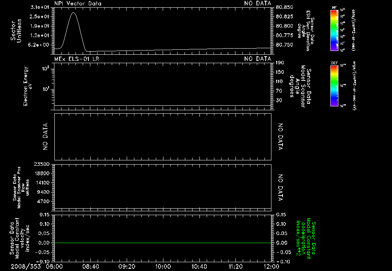The width and height of the screenshot is (392, 271).
Task: Click the '2008/353' date label
Action: click(26, 266)
